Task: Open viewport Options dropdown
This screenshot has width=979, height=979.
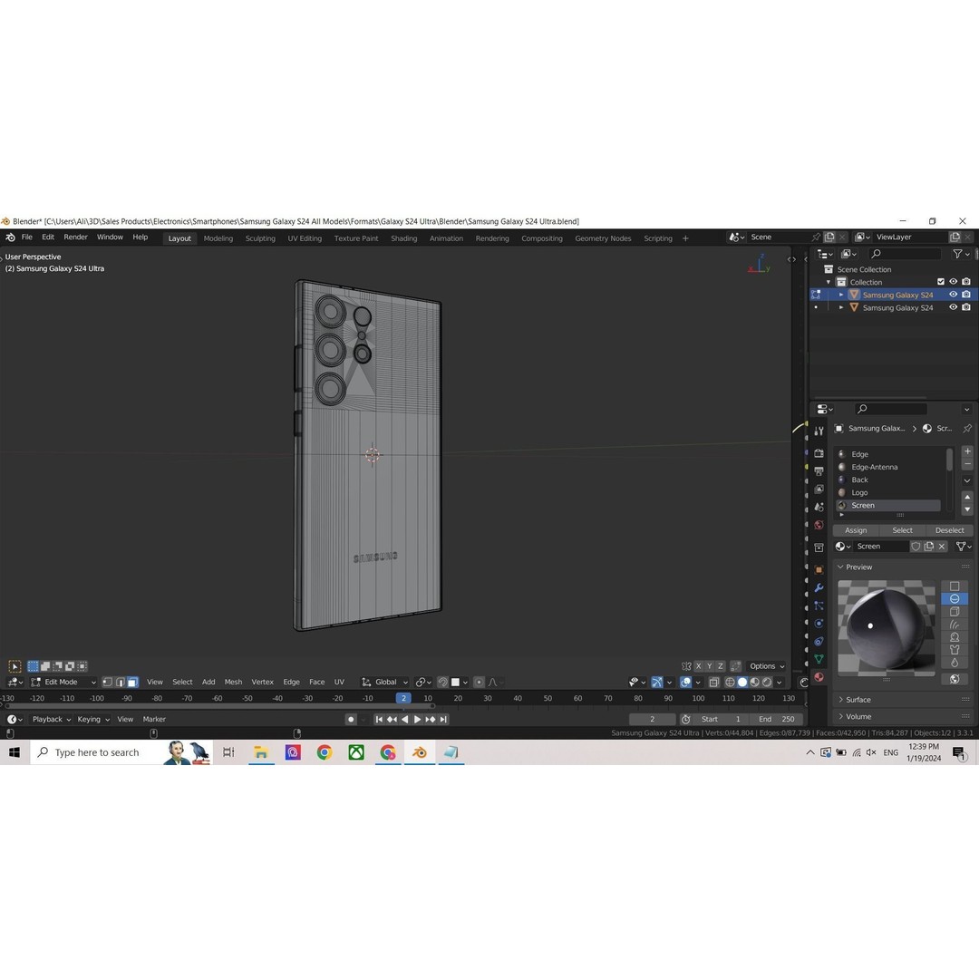Action: pyautogui.click(x=768, y=666)
